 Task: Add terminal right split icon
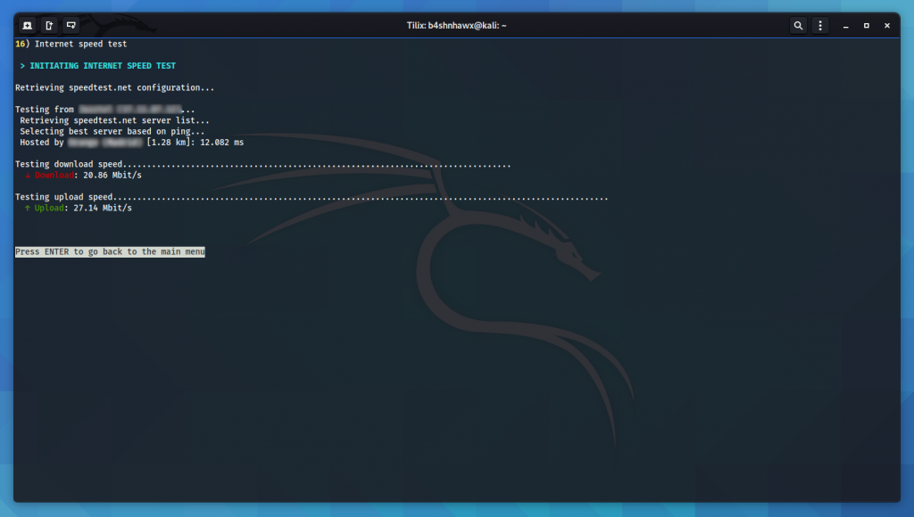click(49, 26)
